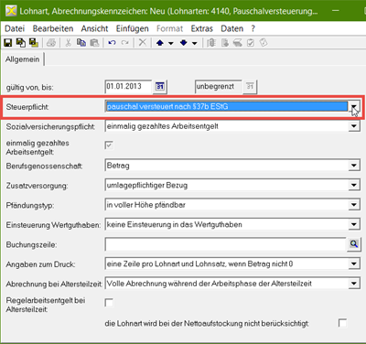The image size is (366, 344).
Task: Click into the Buchungszeile input field
Action: tap(226, 244)
